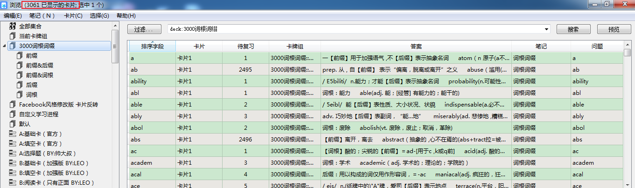Click the 搜索 button

pyautogui.click(x=573, y=29)
